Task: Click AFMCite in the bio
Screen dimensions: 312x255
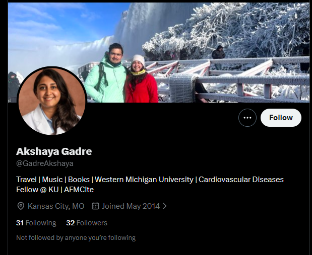Action: click(79, 190)
